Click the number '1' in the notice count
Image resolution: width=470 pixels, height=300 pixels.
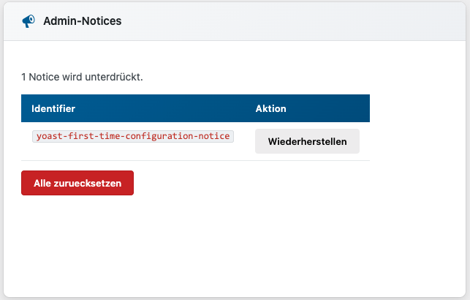[24, 76]
